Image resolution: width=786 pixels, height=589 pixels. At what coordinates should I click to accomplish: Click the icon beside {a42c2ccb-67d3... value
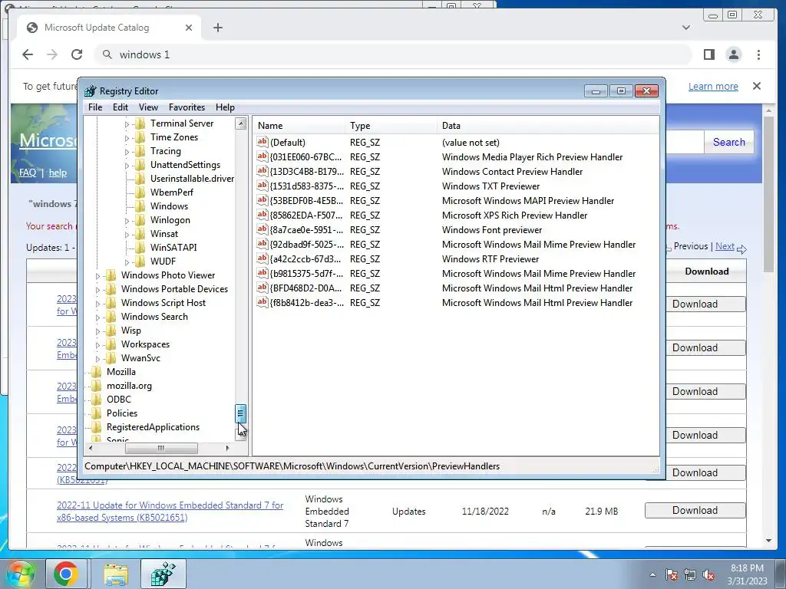(263, 258)
